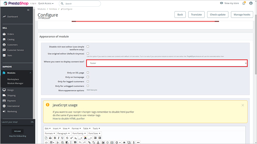Image resolution: width=257 pixels, height=144 pixels.
Task: Open the user profile avatar menu
Action: pos(251,3)
